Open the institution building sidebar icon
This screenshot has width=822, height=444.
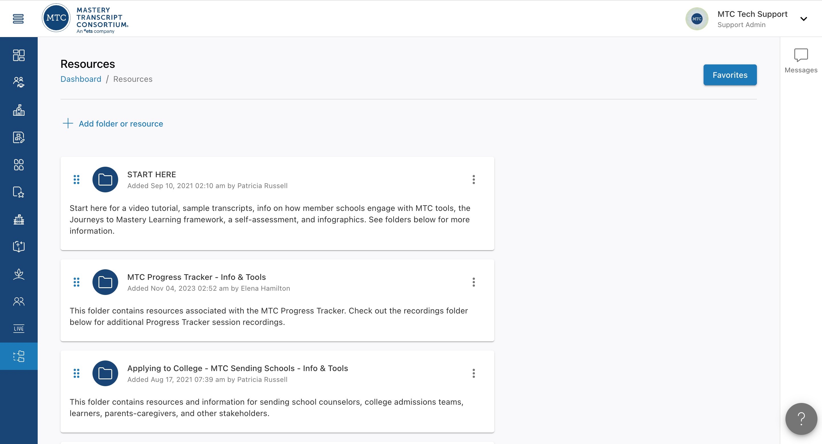[19, 219]
